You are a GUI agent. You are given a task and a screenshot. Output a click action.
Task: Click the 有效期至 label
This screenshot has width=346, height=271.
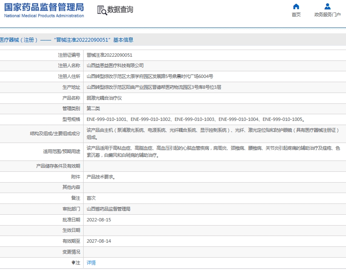pos(71,241)
